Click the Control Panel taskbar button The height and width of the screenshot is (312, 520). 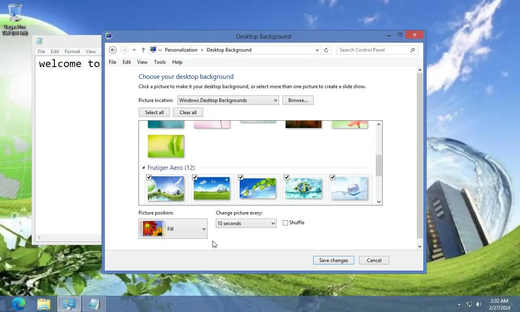[69, 304]
